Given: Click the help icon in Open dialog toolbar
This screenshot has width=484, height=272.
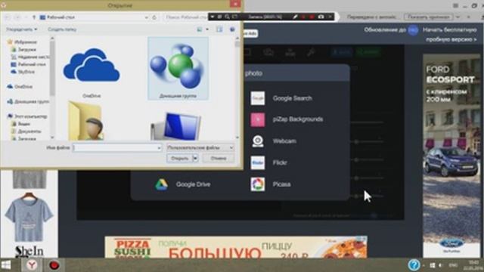Looking at the screenshot, I should click(x=232, y=29).
